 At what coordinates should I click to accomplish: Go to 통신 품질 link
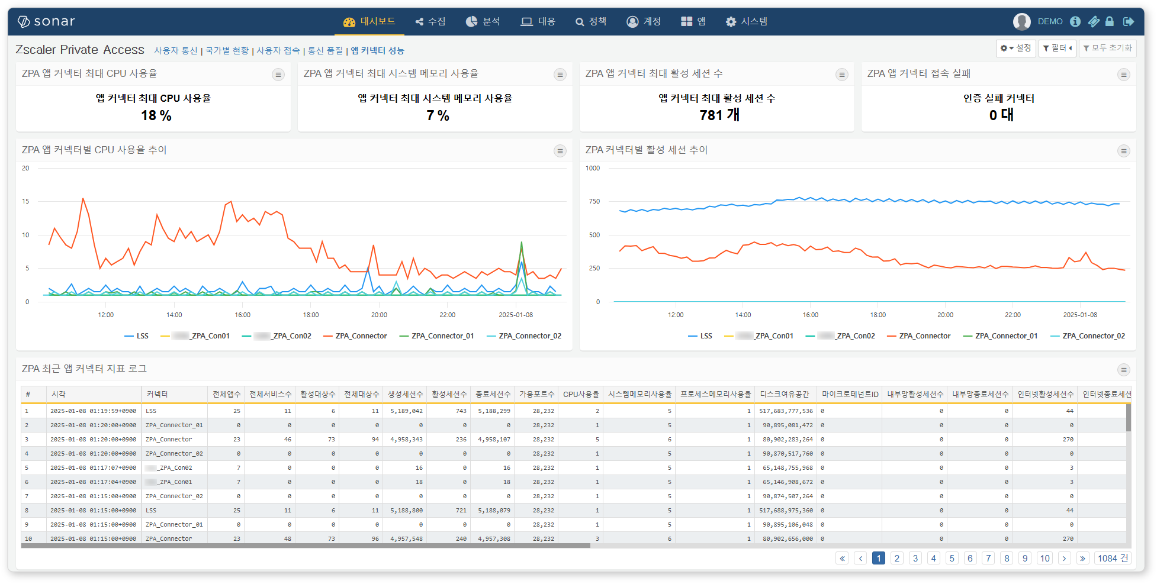click(x=325, y=51)
